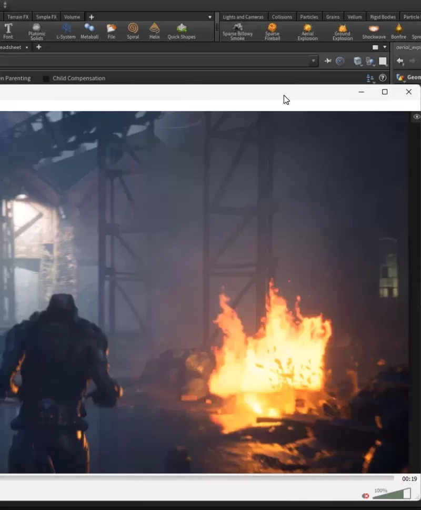Open the Rigid Bodies shelf tab
Screen dimensions: 421x510
[383, 17]
